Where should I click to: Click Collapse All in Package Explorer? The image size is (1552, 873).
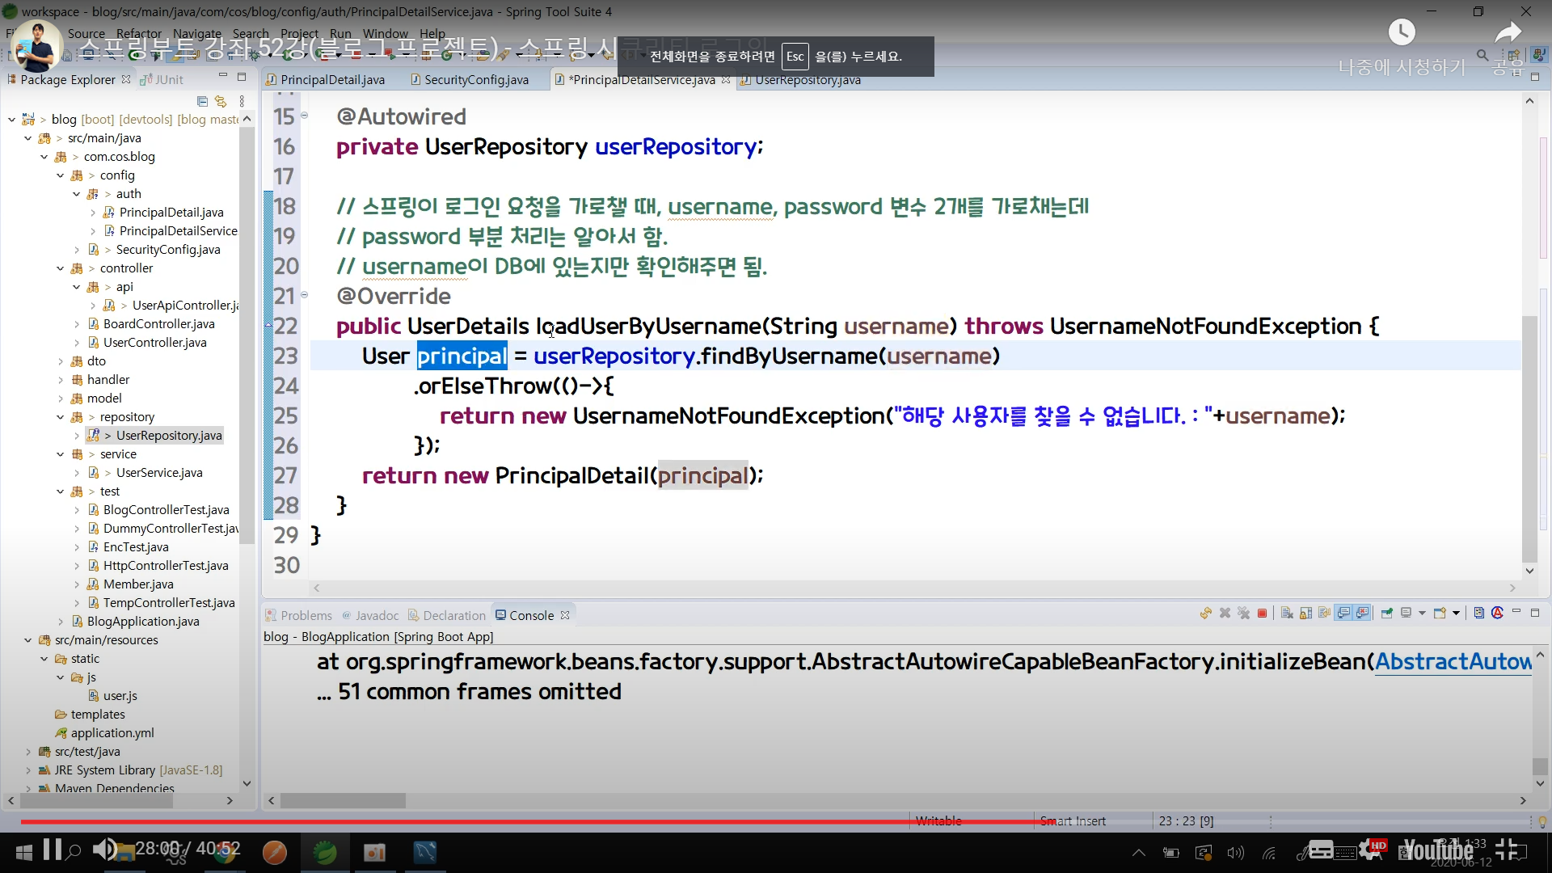(x=202, y=101)
